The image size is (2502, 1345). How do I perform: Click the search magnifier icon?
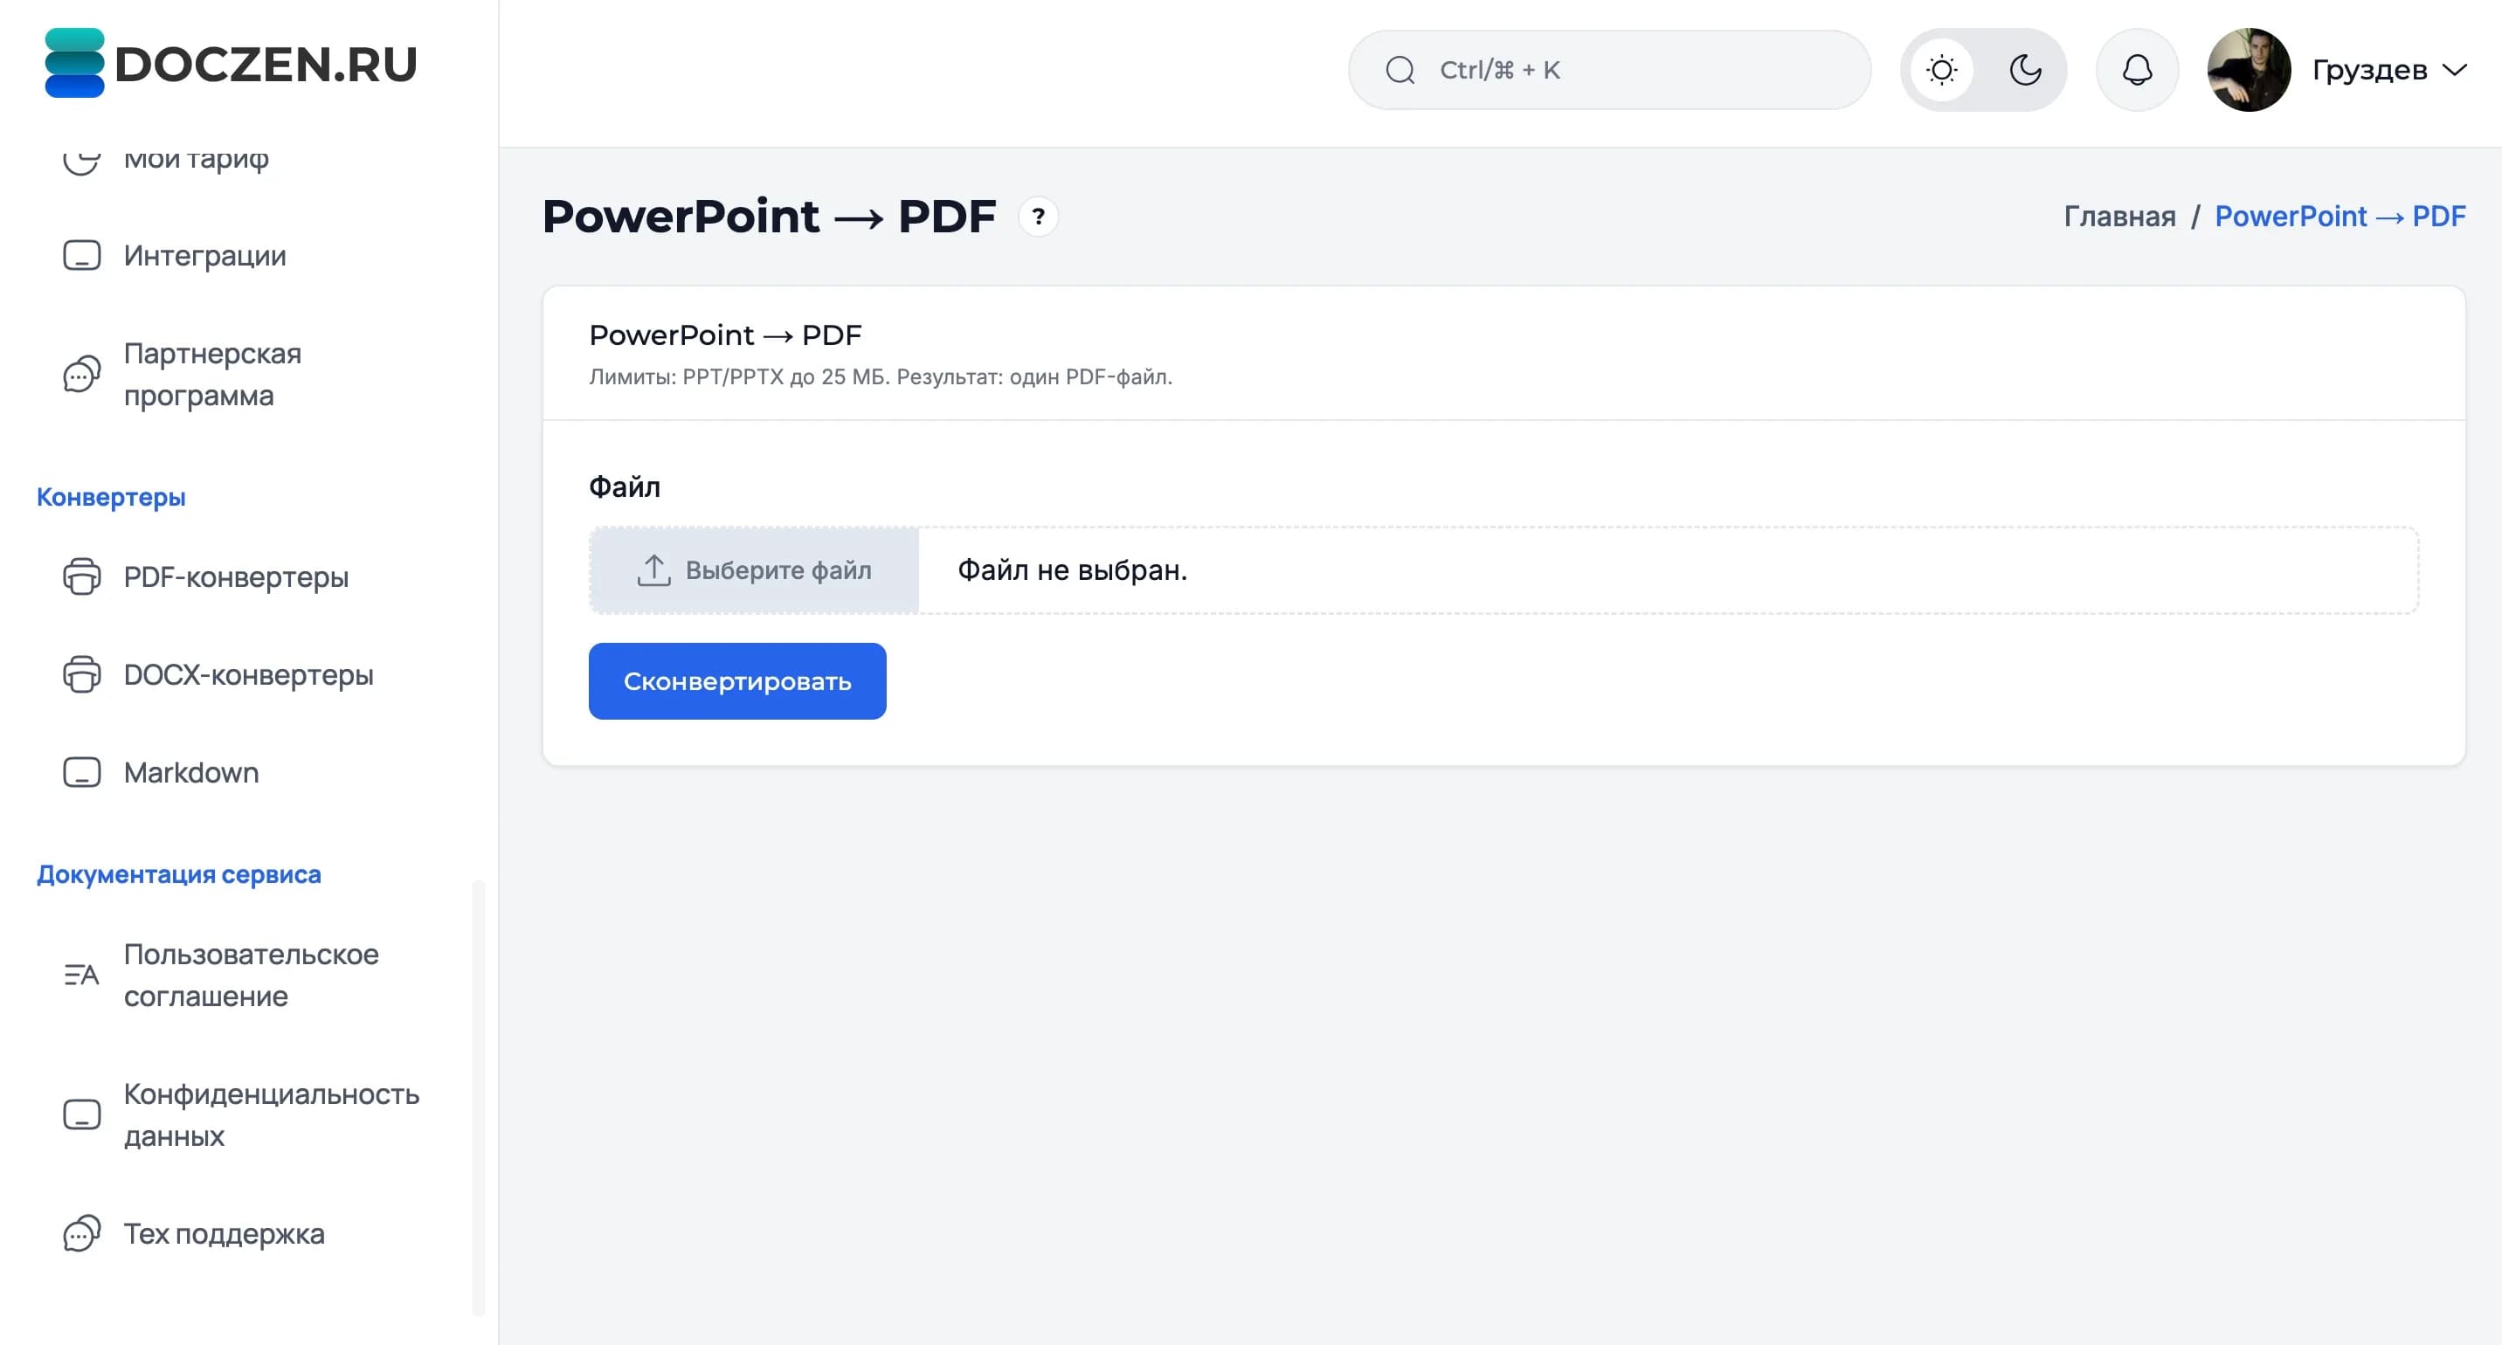[1400, 70]
